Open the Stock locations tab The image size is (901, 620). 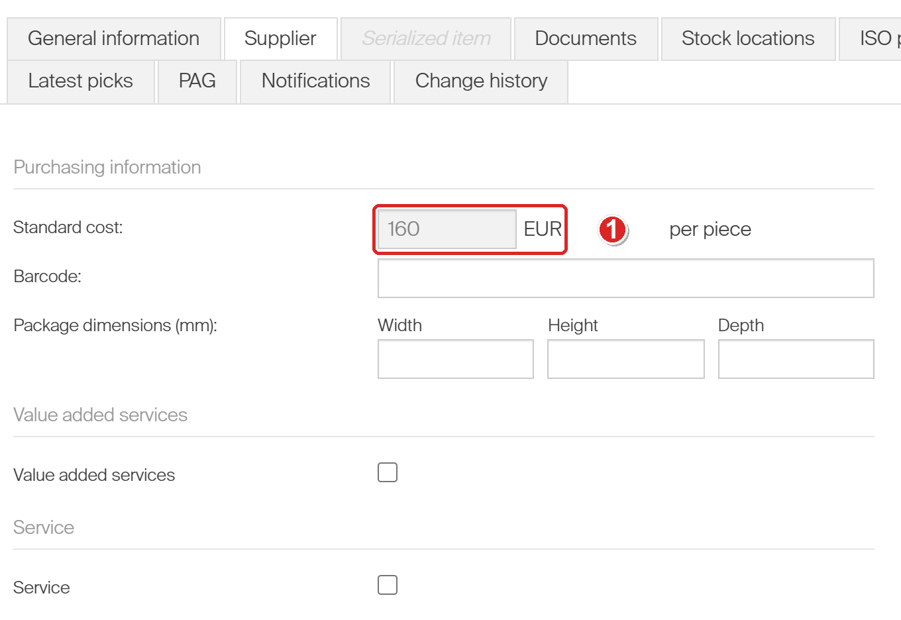pos(748,38)
